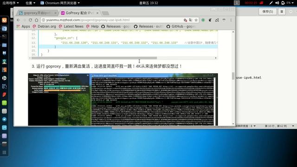The height and width of the screenshot is (167, 297).
Task: Launch the Chromium dock icon
Action: pos(4,28)
